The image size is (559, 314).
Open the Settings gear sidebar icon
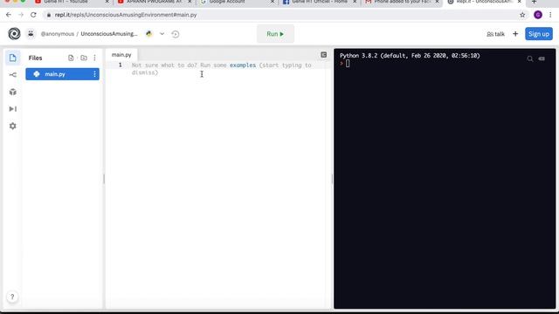[12, 126]
